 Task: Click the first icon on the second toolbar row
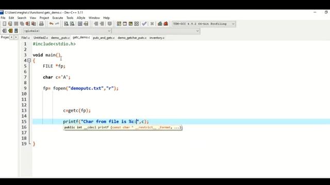pyautogui.click(x=4, y=31)
